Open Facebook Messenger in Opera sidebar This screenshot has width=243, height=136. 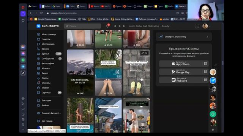click(x=23, y=54)
